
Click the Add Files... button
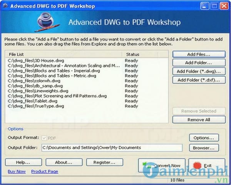point(199,54)
